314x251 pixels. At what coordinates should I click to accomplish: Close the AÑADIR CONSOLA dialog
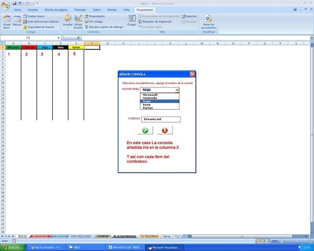192,74
